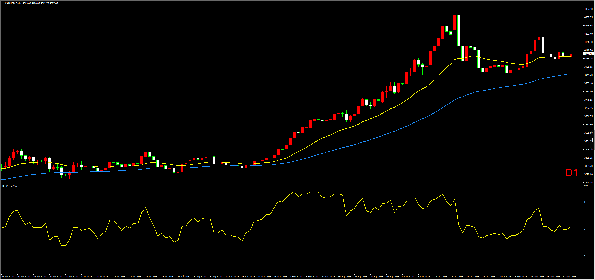The height and width of the screenshot is (280, 595).
Task: Open the dropdown arrow beside XAUUSD,Daily
Action: pos(3,3)
